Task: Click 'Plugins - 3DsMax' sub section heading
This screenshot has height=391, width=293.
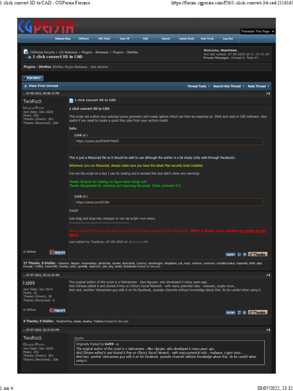Action: pyautogui.click(x=37, y=67)
